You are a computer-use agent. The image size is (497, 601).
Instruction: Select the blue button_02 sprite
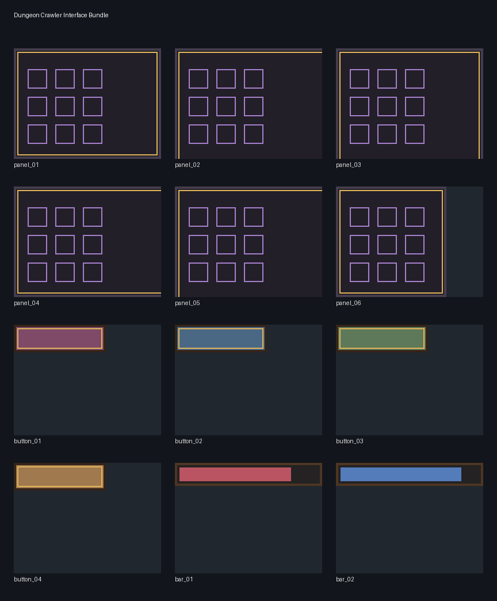point(221,338)
